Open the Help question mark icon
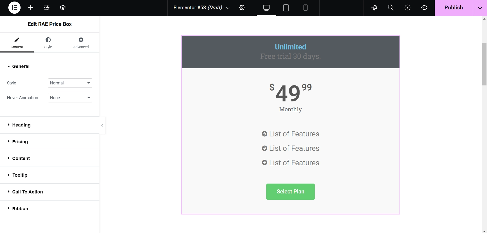The image size is (487, 233). click(x=408, y=8)
